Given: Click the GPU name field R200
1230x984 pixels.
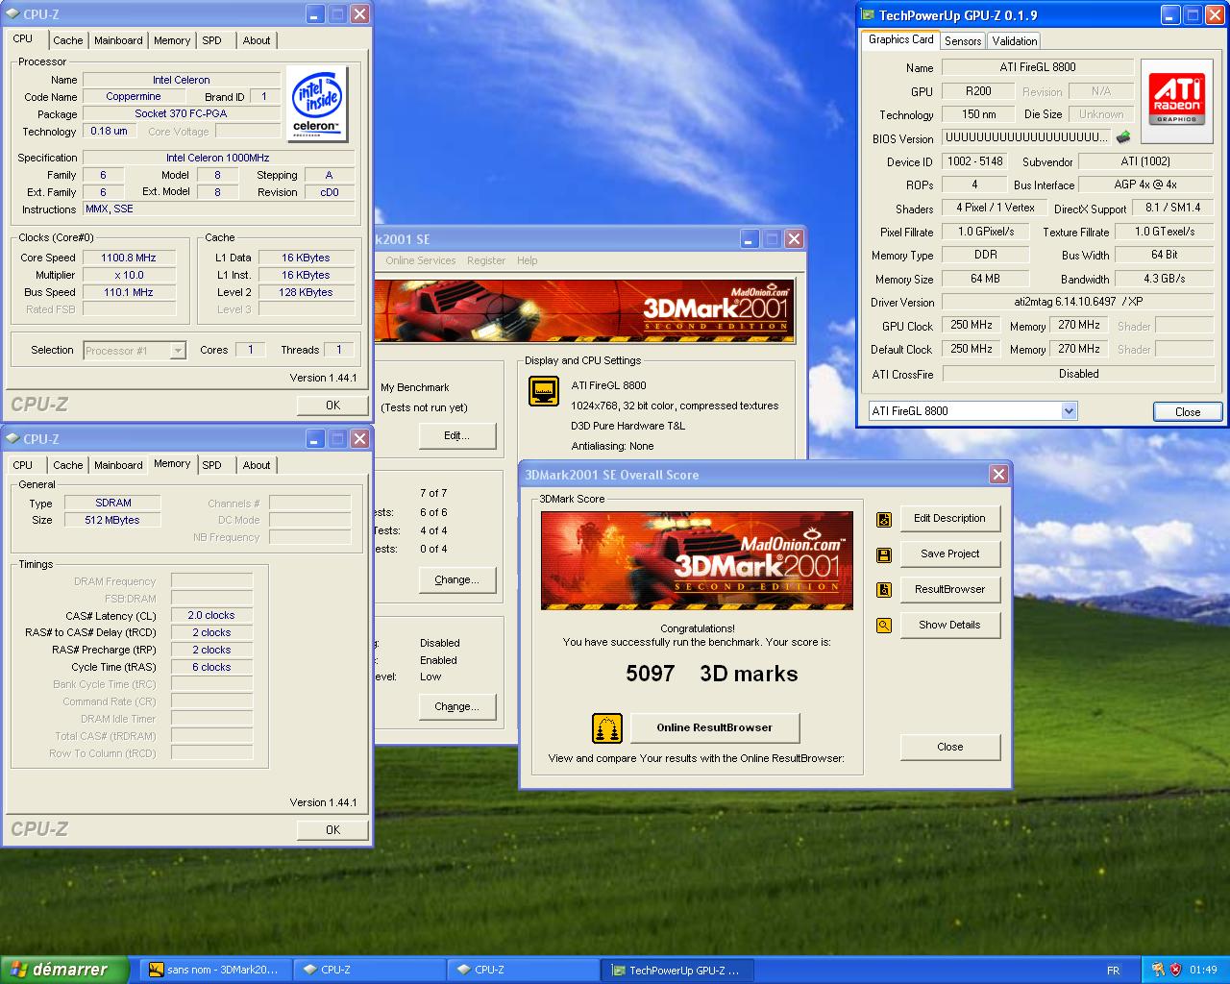Looking at the screenshot, I should pyautogui.click(x=978, y=91).
